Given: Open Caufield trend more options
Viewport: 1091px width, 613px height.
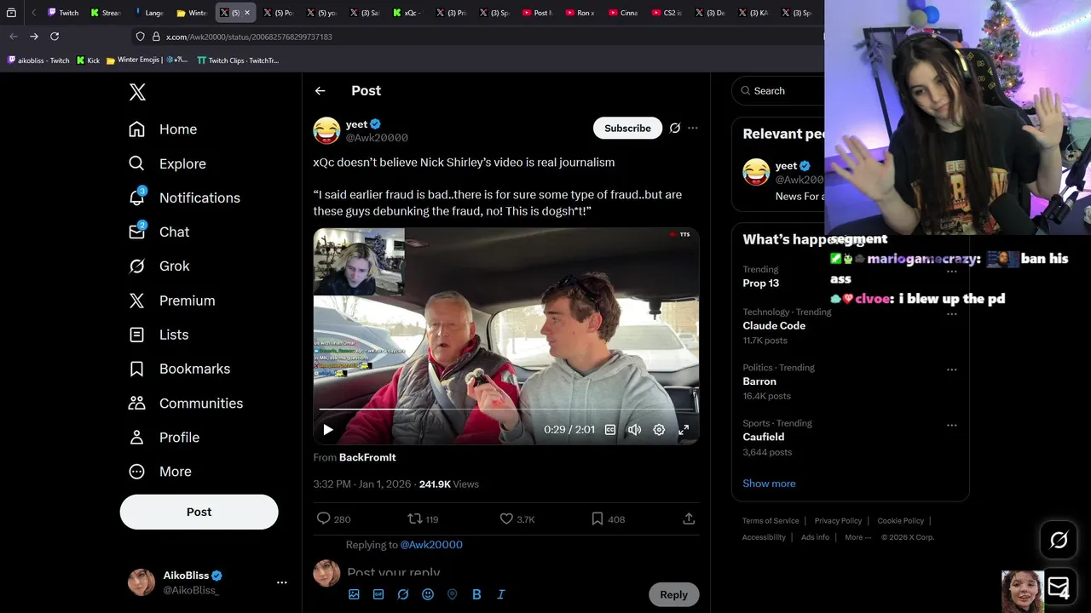Looking at the screenshot, I should 952,425.
